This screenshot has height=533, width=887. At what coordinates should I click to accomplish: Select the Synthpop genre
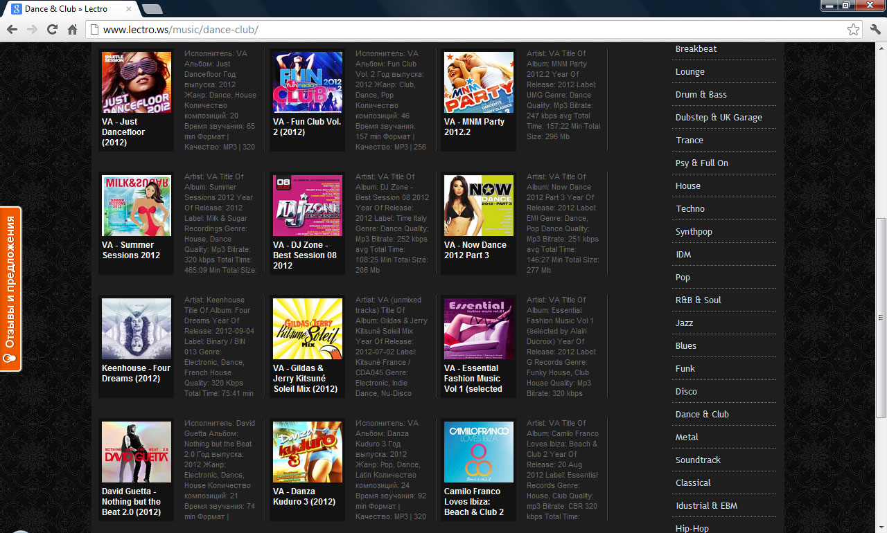pyautogui.click(x=694, y=232)
